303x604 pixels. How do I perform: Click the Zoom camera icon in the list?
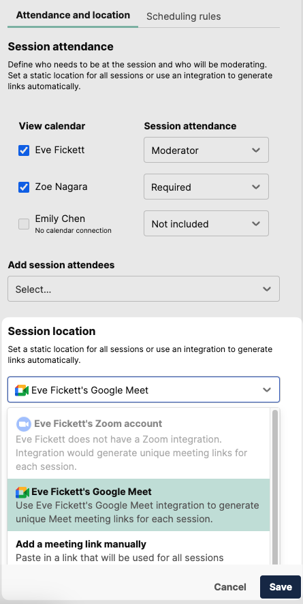point(23,424)
